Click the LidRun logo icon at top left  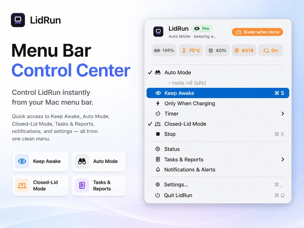click(x=18, y=20)
